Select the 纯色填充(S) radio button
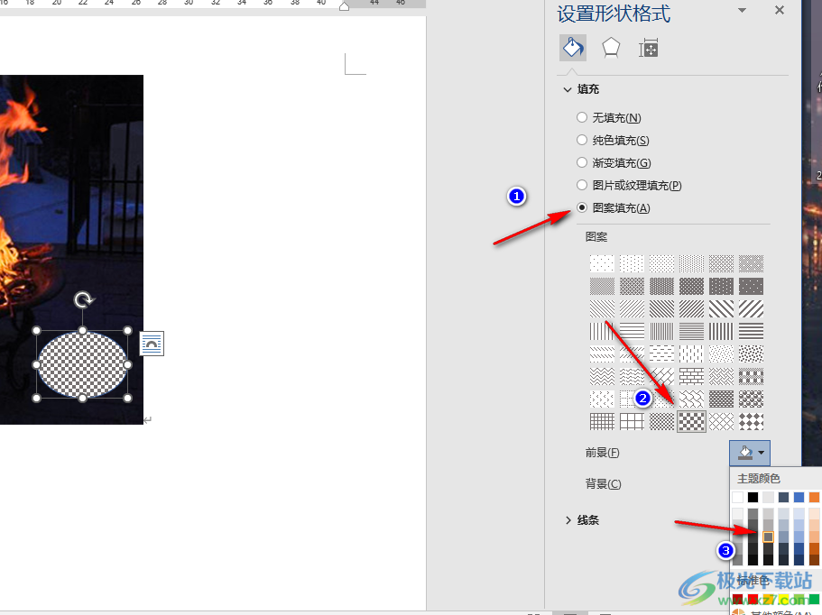The height and width of the screenshot is (615, 822). (581, 140)
